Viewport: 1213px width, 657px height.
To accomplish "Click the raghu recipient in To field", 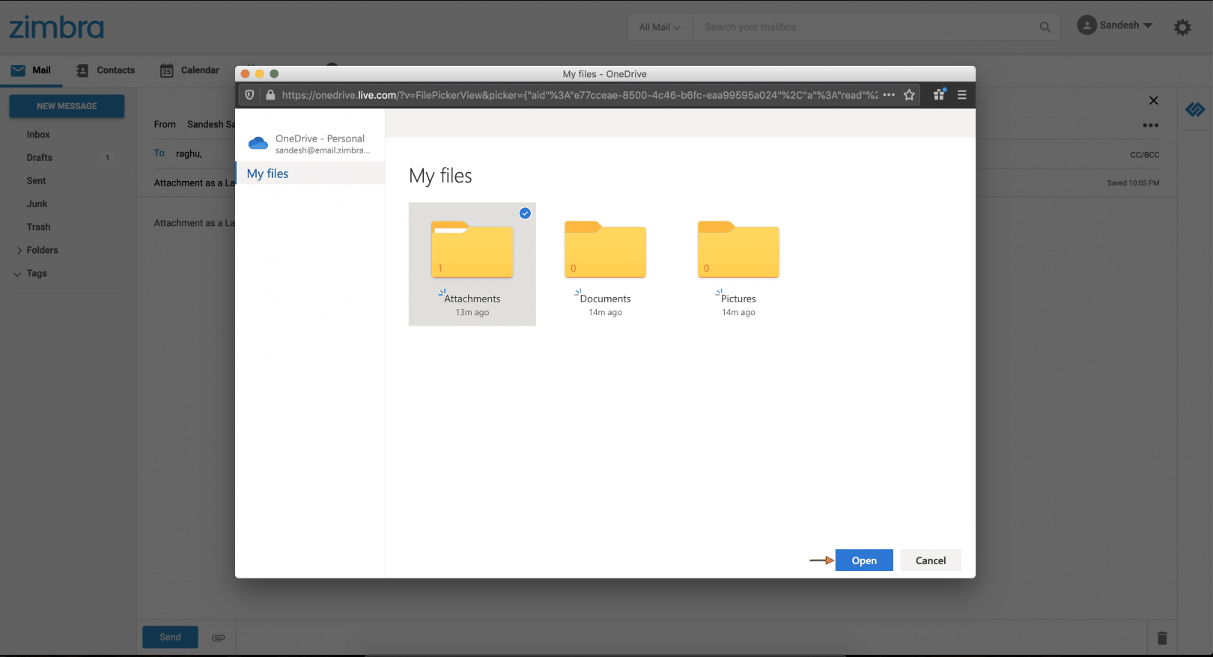I will pyautogui.click(x=189, y=154).
